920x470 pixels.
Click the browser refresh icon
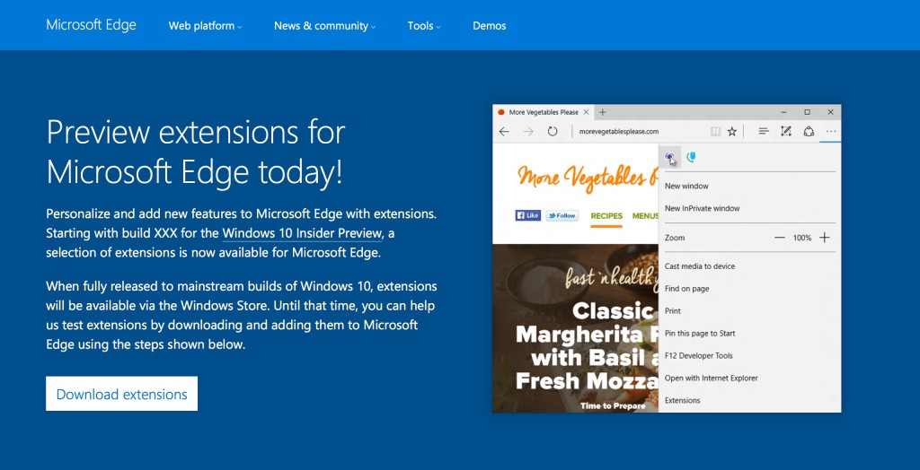(553, 131)
